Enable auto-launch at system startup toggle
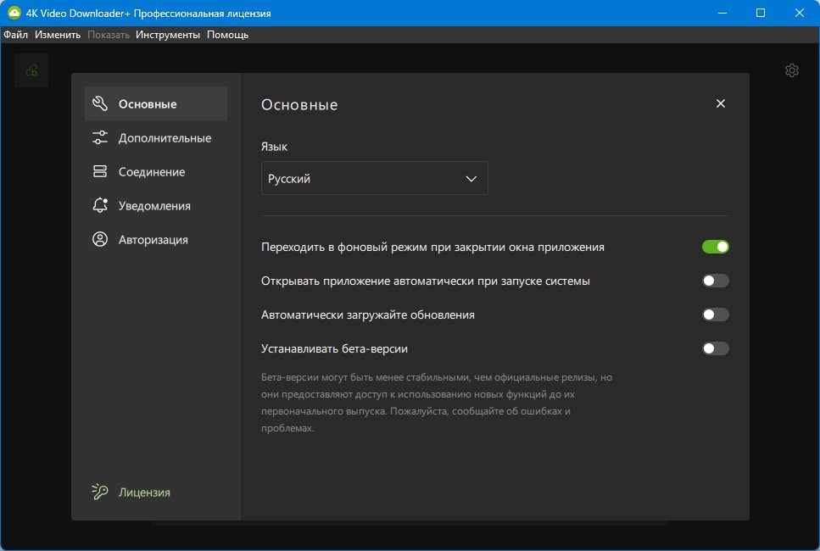This screenshot has height=551, width=820. (x=716, y=281)
